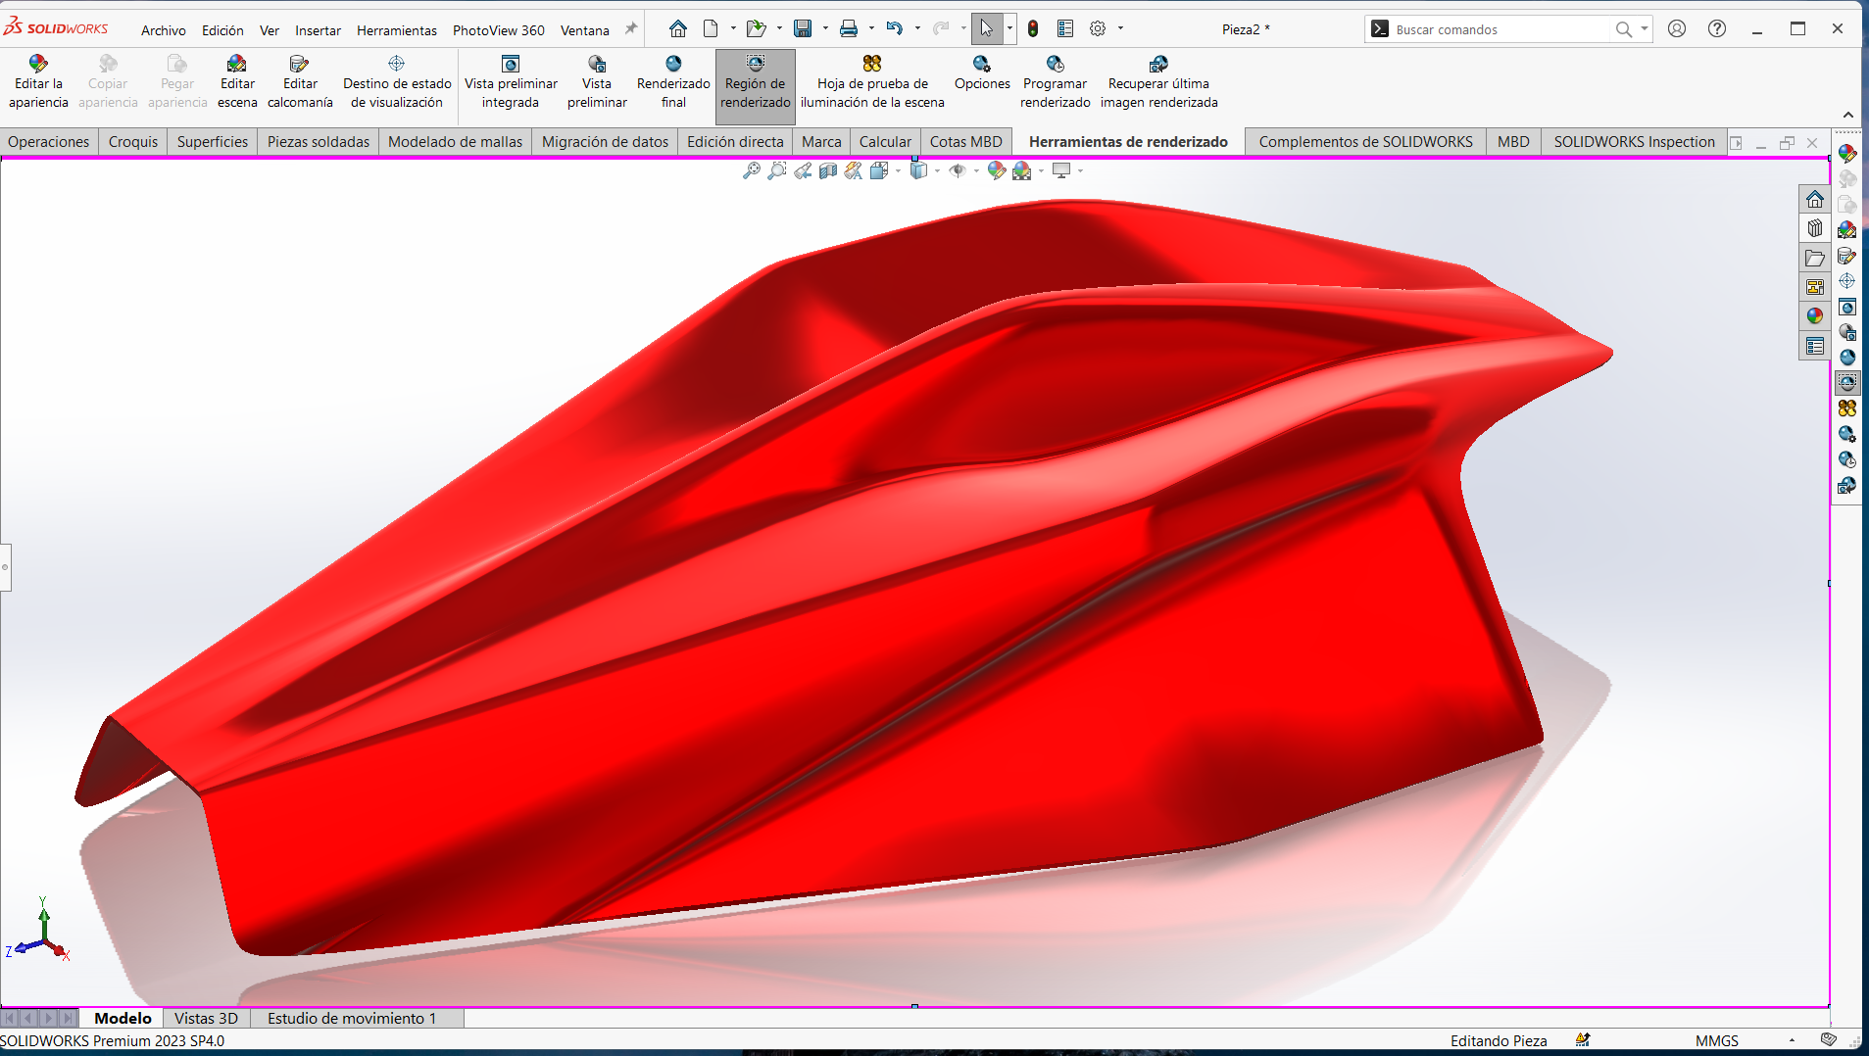The width and height of the screenshot is (1869, 1056).
Task: Open Programar renderizado scheduler
Action: tap(1055, 82)
